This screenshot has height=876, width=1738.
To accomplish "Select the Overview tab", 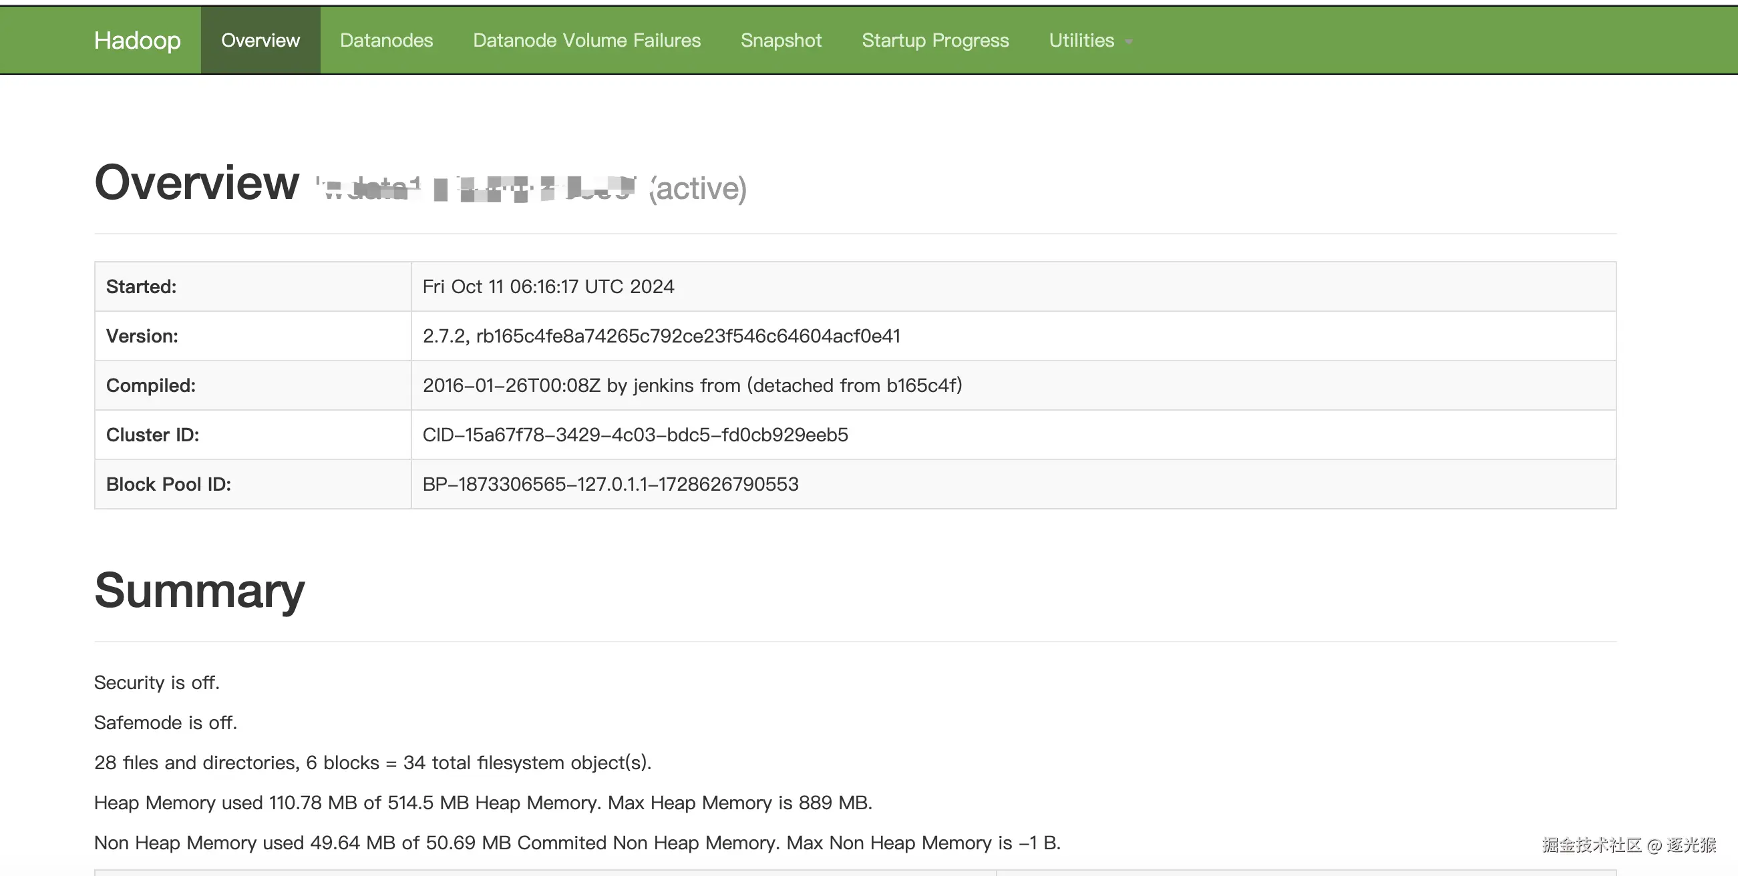I will coord(260,41).
